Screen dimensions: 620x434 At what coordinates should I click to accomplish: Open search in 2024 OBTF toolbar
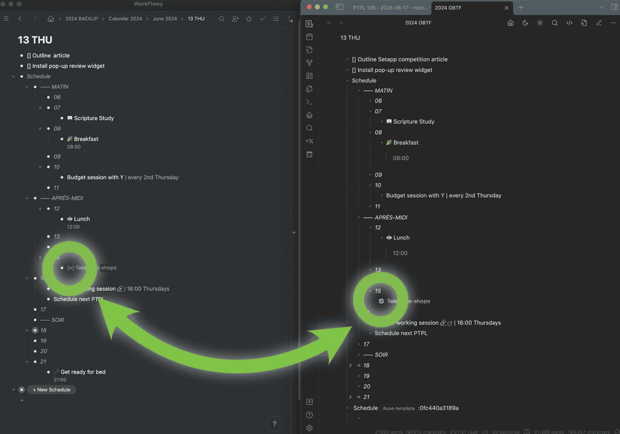point(554,23)
